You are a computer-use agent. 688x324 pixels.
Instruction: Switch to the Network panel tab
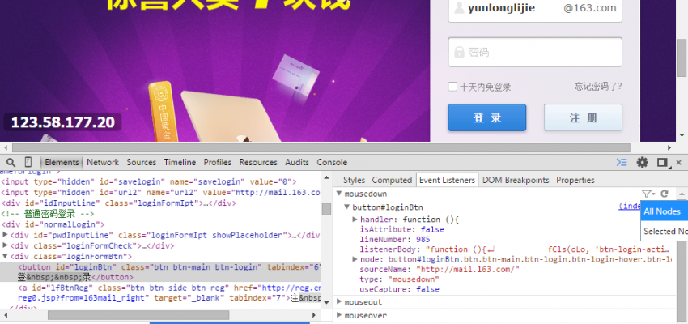[103, 162]
